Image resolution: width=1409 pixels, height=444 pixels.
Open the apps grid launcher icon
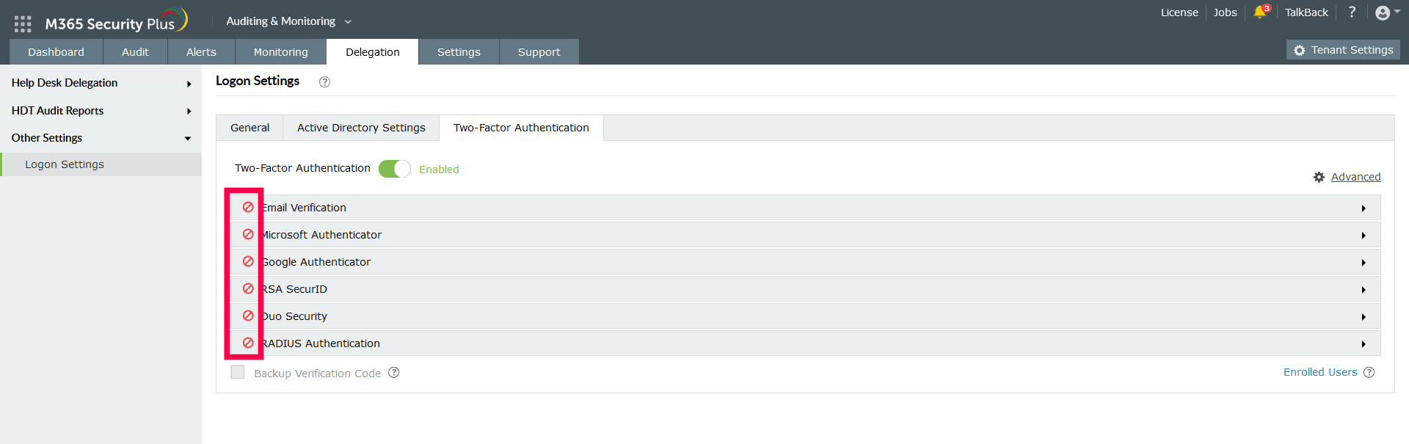[x=23, y=23]
